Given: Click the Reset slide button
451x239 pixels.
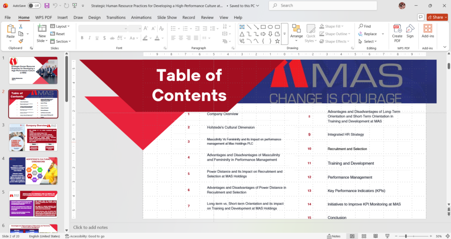Looking at the screenshot, I should [58, 33].
